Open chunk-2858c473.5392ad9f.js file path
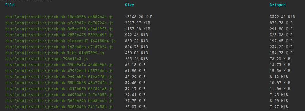Screen dimensions: 305x111 coord(59,35)
